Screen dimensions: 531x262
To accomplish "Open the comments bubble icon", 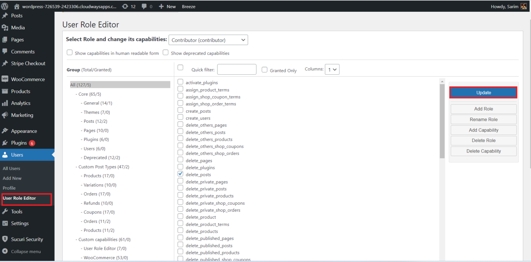I will tap(144, 6).
